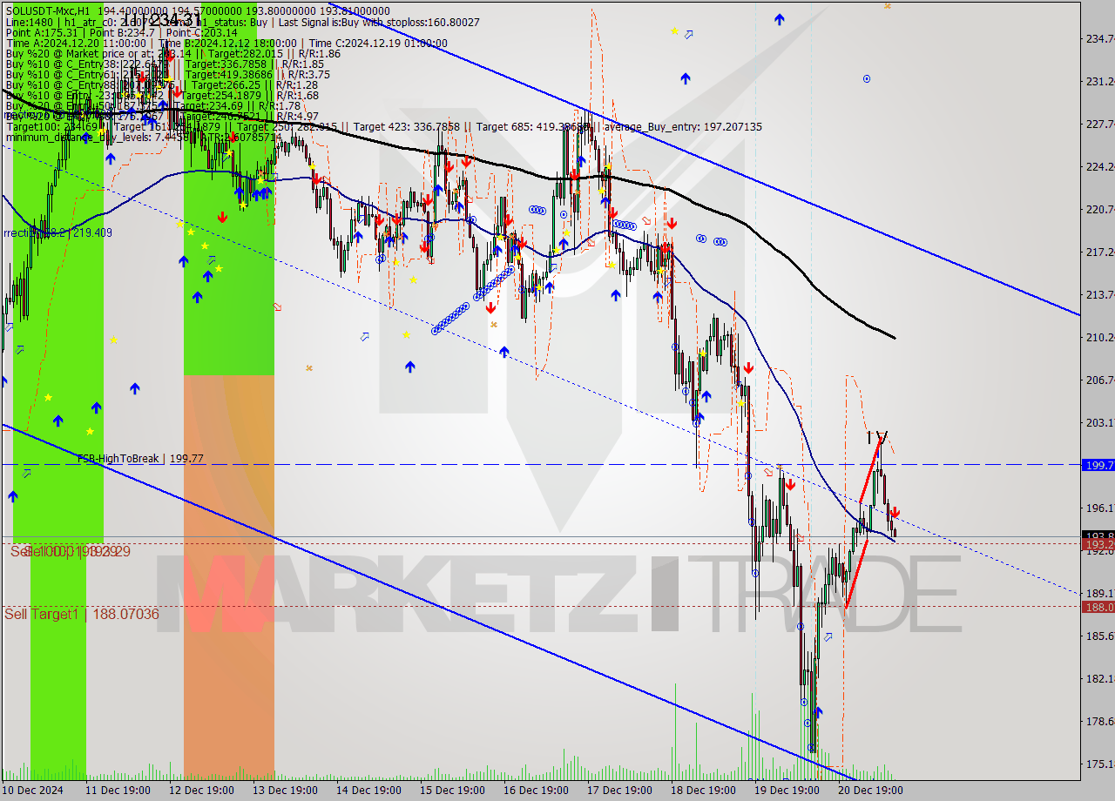Click the 175.1 price axis label

coord(1100,764)
